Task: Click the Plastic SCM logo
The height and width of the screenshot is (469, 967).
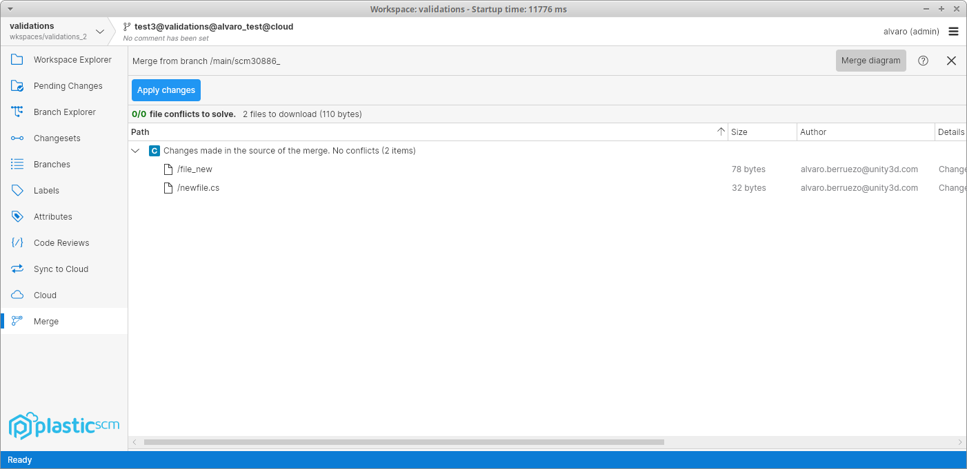Action: point(63,425)
